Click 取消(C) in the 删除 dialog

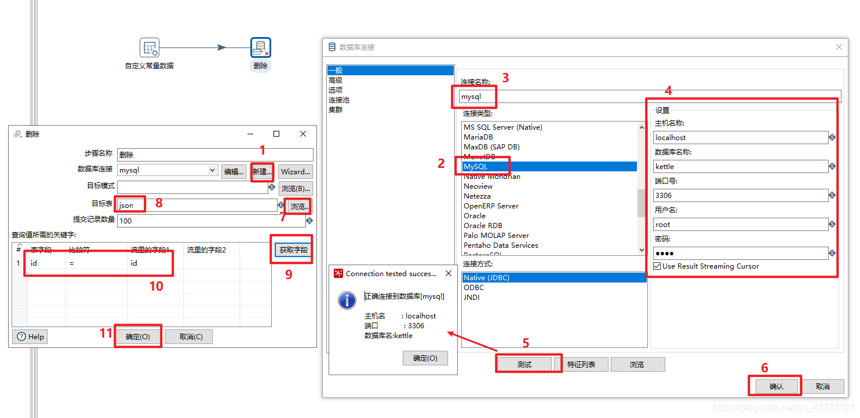pyautogui.click(x=189, y=336)
